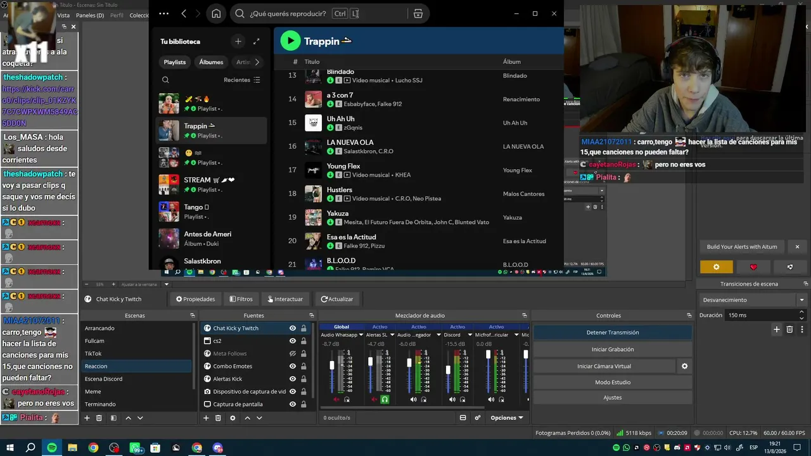Add a scene transition

click(777, 329)
